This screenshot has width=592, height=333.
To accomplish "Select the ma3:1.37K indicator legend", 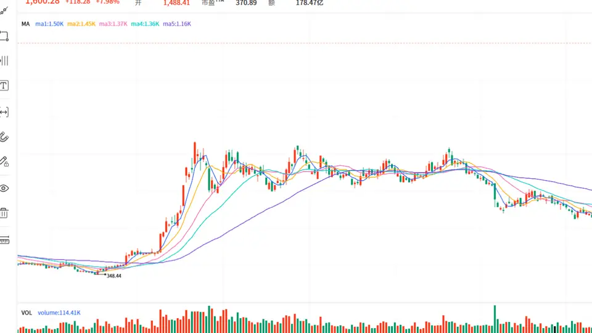I will point(113,24).
